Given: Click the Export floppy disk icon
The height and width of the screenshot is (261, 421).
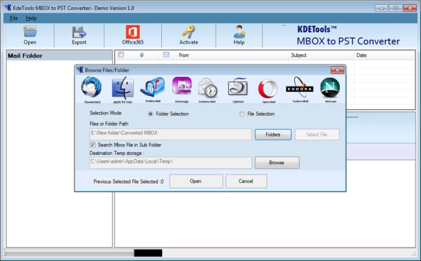Looking at the screenshot, I should coord(79,32).
